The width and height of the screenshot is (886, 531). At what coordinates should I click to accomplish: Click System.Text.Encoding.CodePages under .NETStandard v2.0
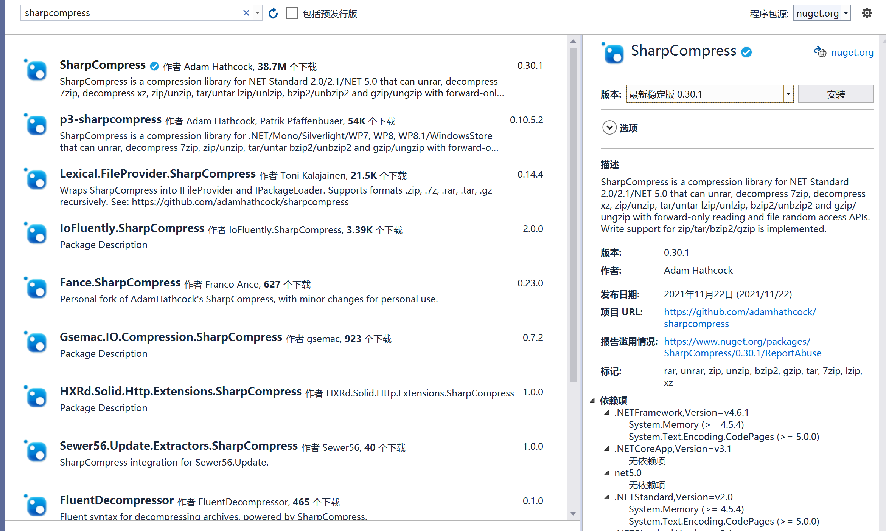tap(724, 521)
